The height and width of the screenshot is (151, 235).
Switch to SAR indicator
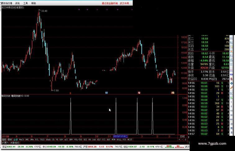click(x=94, y=140)
